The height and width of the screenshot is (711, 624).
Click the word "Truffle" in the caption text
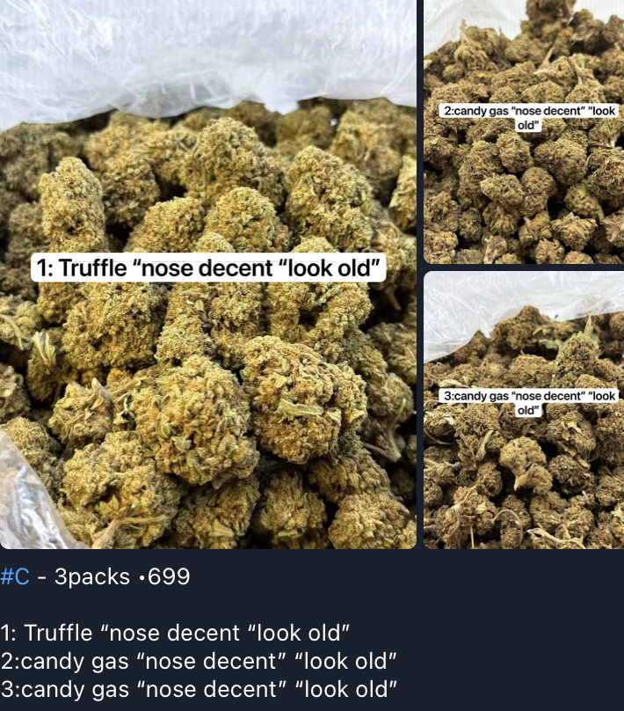[58, 633]
